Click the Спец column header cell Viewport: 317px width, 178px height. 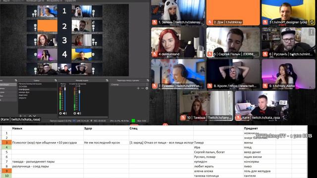click(161, 128)
